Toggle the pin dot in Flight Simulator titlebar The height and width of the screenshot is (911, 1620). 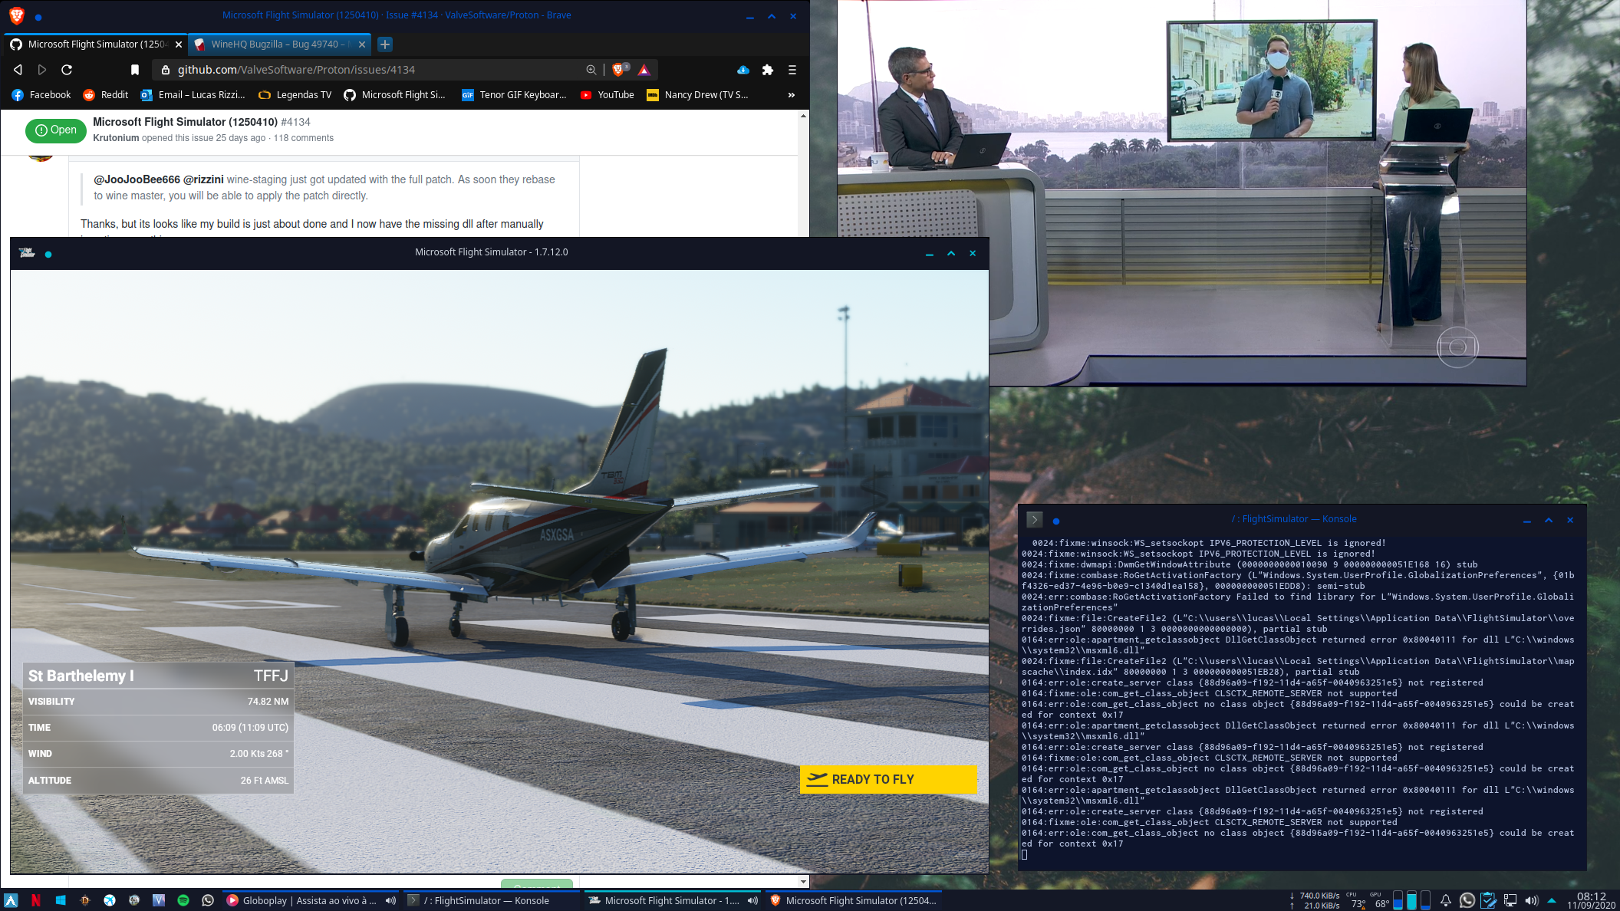(x=48, y=255)
